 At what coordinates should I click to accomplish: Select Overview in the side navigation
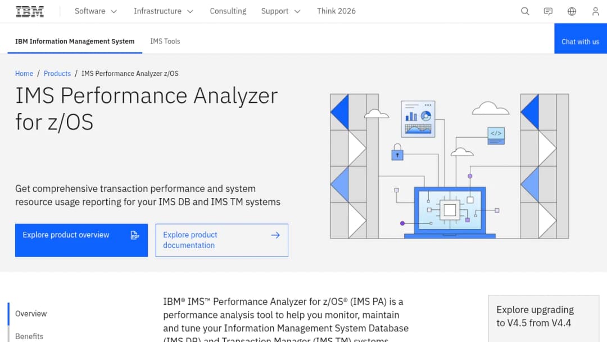(31, 313)
